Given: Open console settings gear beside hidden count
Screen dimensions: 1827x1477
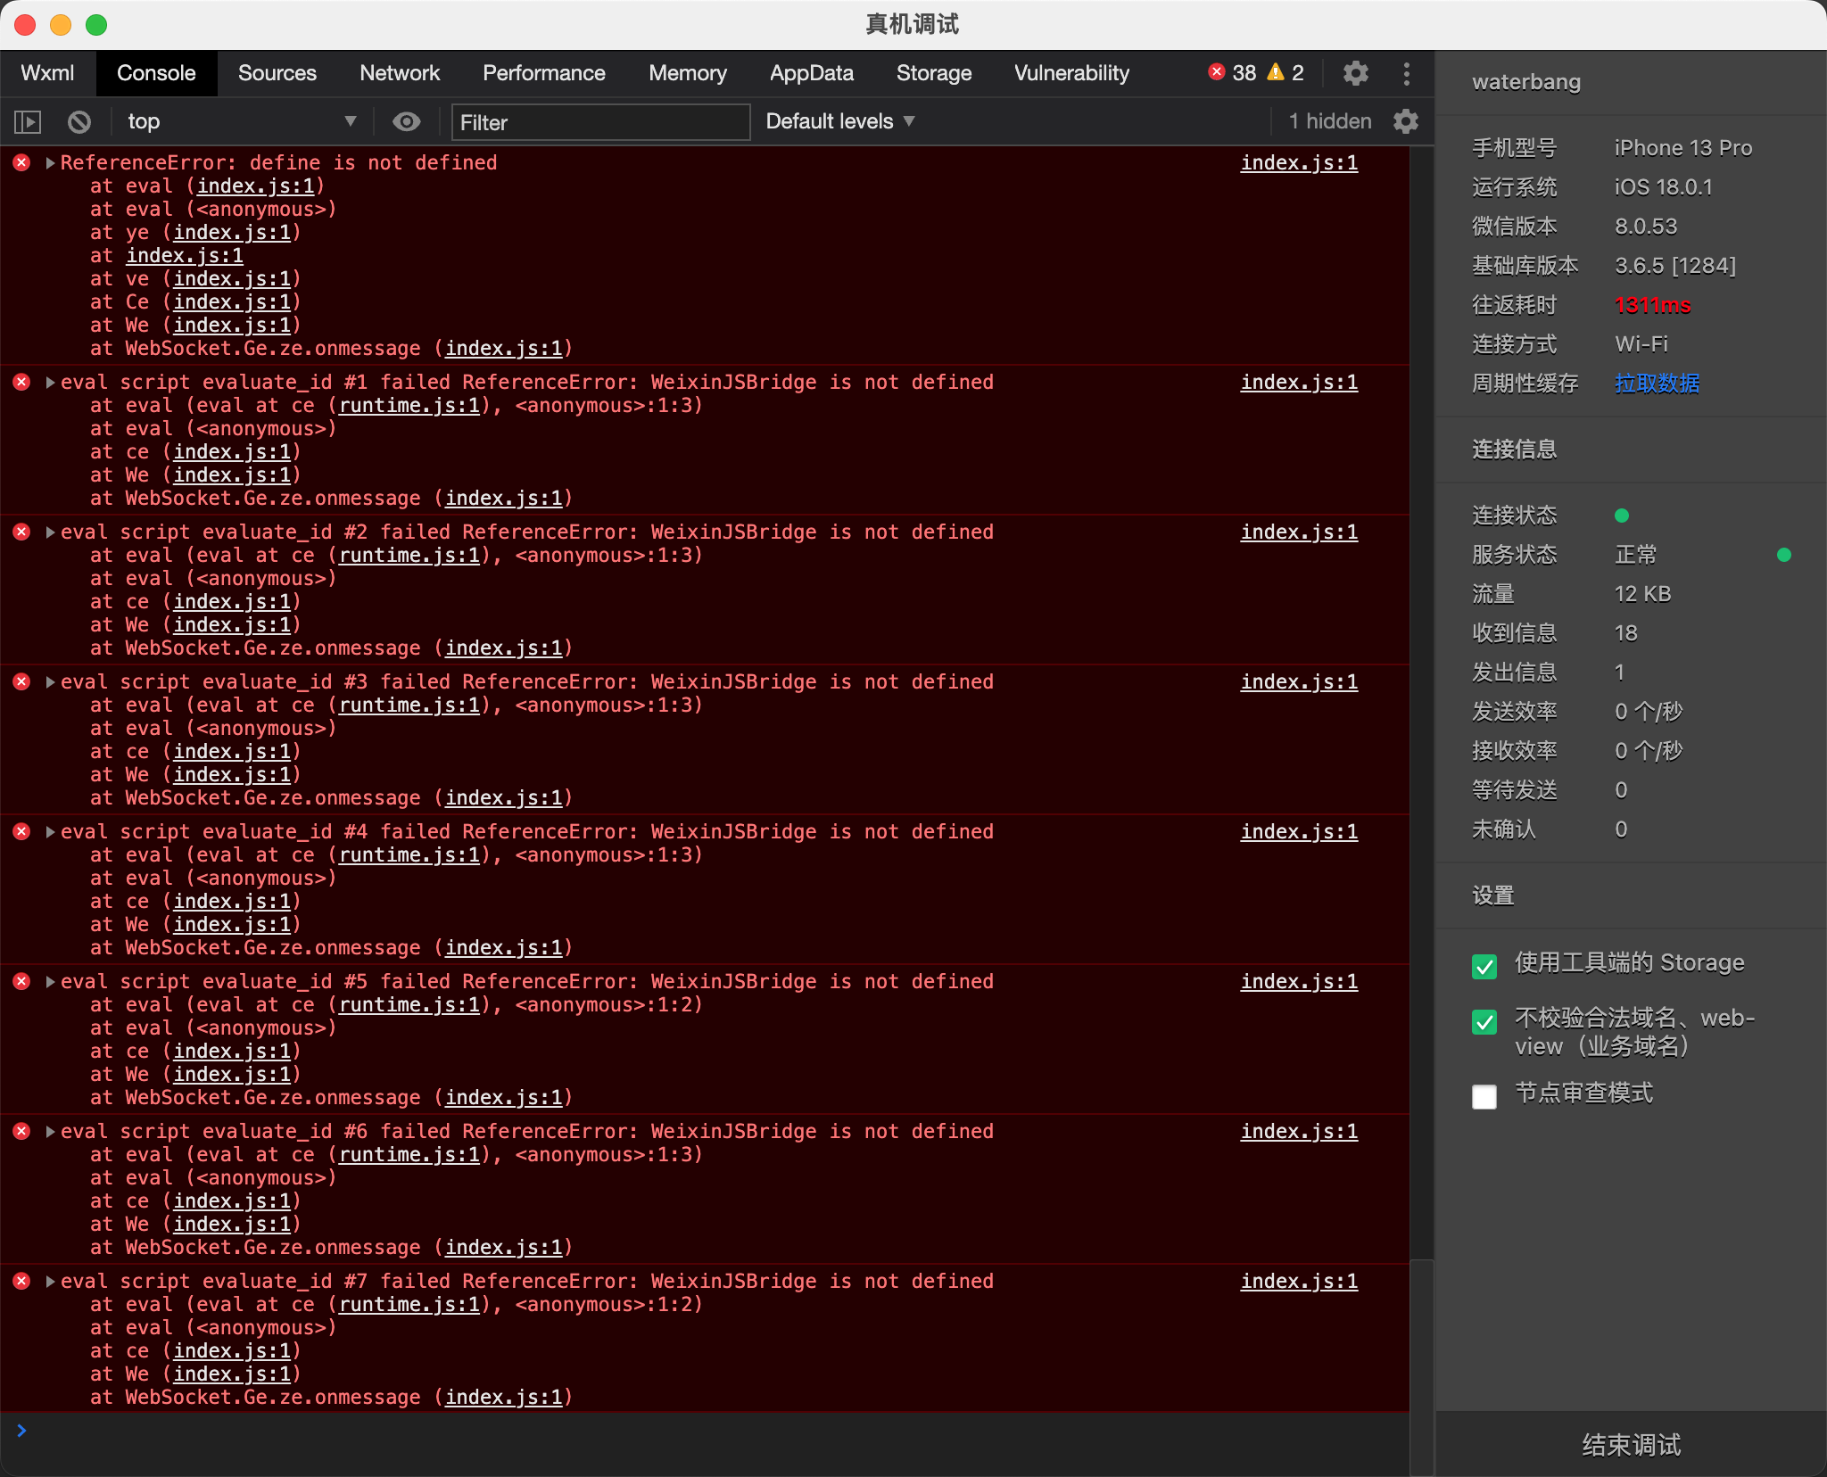Looking at the screenshot, I should [1406, 121].
